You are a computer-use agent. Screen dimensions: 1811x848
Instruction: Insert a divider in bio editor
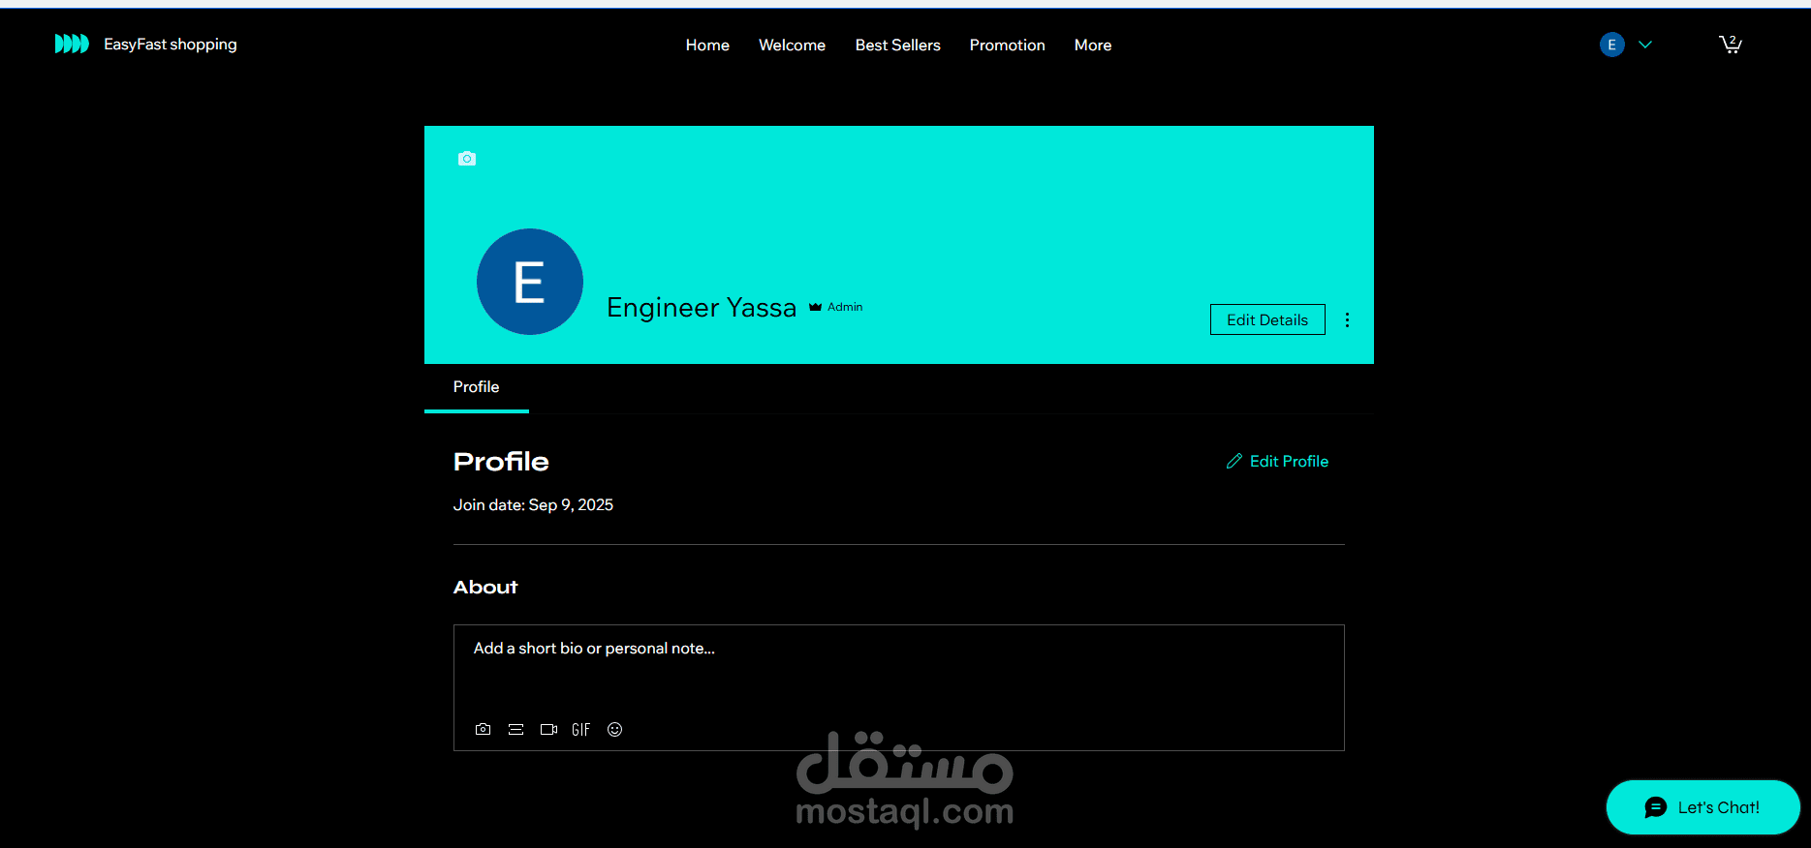[516, 730]
